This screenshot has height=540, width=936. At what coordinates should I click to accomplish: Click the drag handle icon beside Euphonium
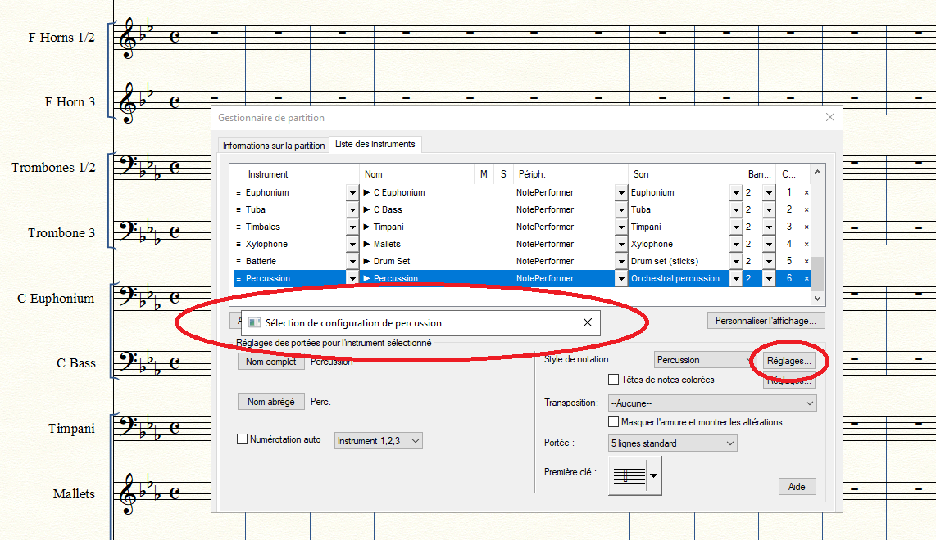[239, 193]
